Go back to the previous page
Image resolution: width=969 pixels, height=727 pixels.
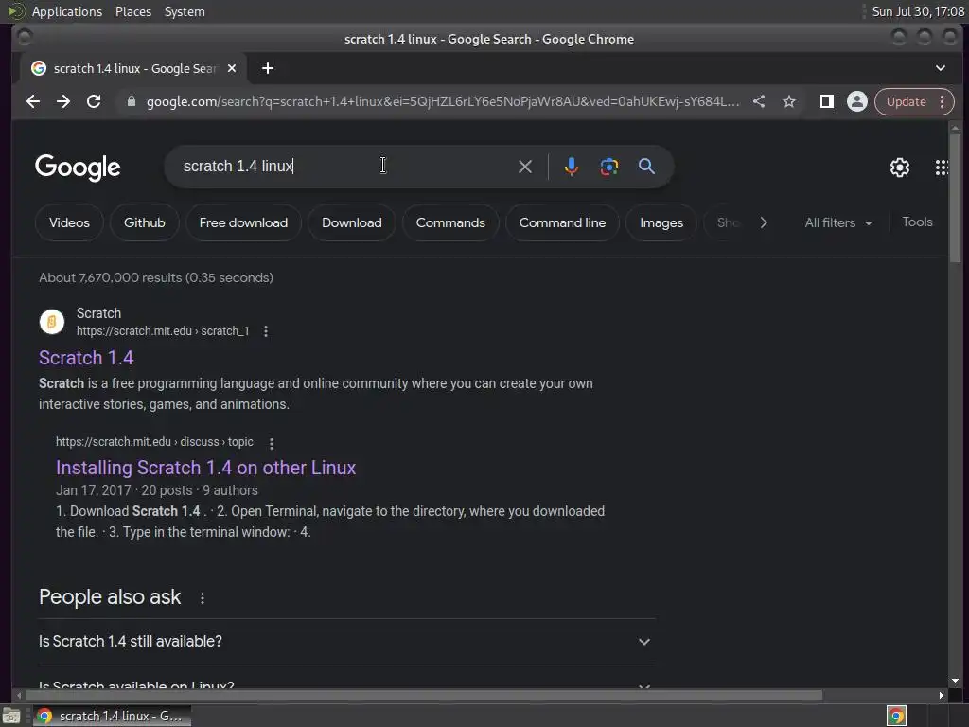point(33,101)
